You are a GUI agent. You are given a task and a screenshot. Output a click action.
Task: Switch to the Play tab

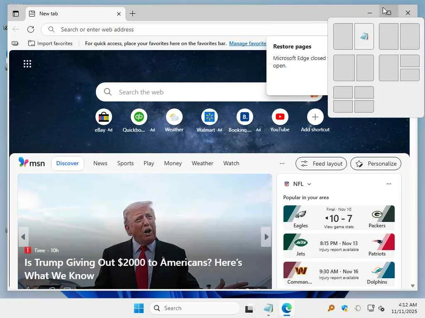coord(149,163)
